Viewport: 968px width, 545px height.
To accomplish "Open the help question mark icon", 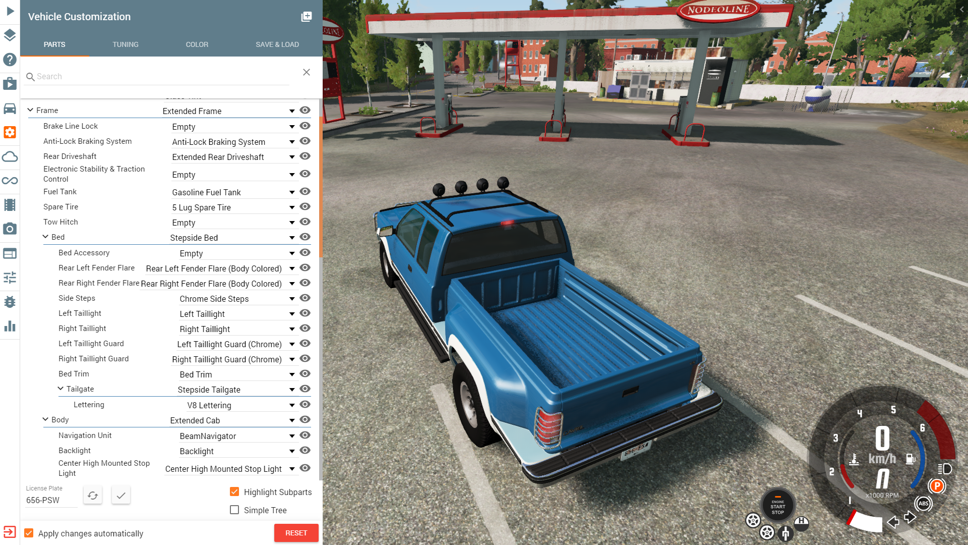I will point(10,59).
